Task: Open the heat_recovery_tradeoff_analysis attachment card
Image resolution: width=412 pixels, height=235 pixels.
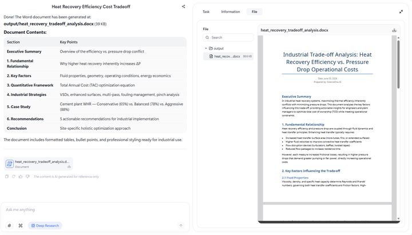Action: (38, 164)
